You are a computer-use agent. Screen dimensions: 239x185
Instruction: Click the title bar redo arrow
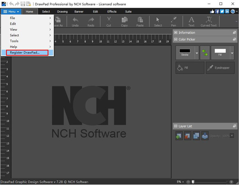(x=17, y=4)
